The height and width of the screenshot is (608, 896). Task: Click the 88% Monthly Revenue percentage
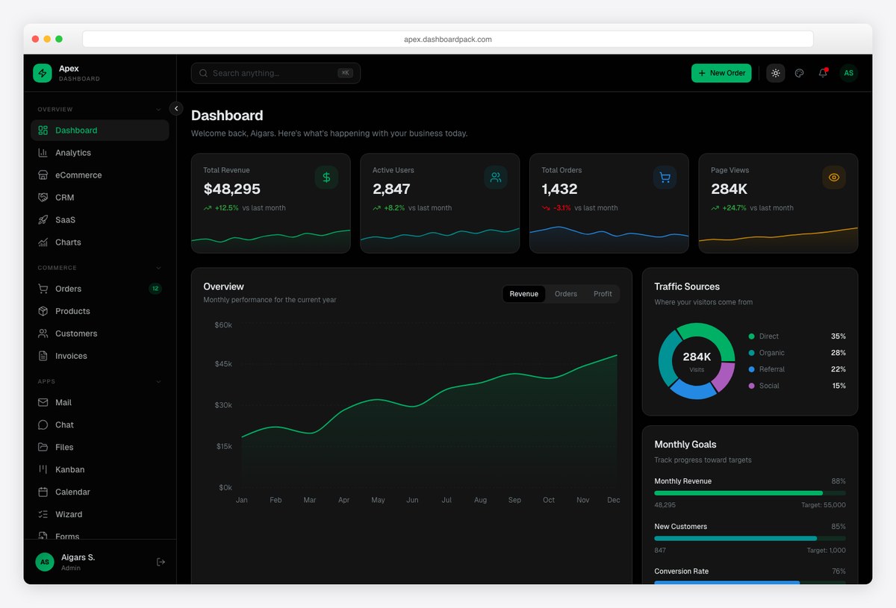click(839, 481)
